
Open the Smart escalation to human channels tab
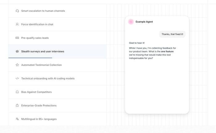point(57,11)
